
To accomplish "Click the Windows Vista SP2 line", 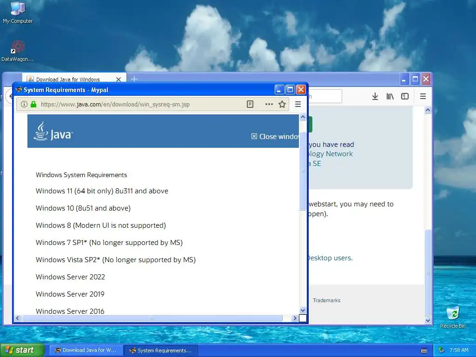I will pyautogui.click(x=116, y=260).
